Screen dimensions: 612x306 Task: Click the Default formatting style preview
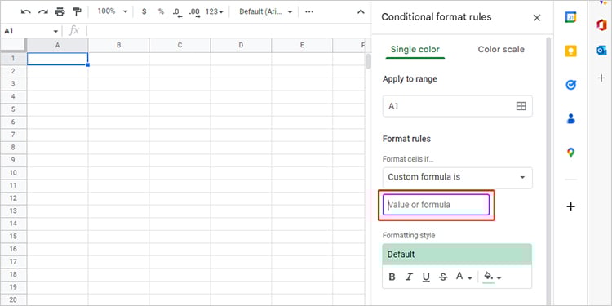[x=457, y=255]
